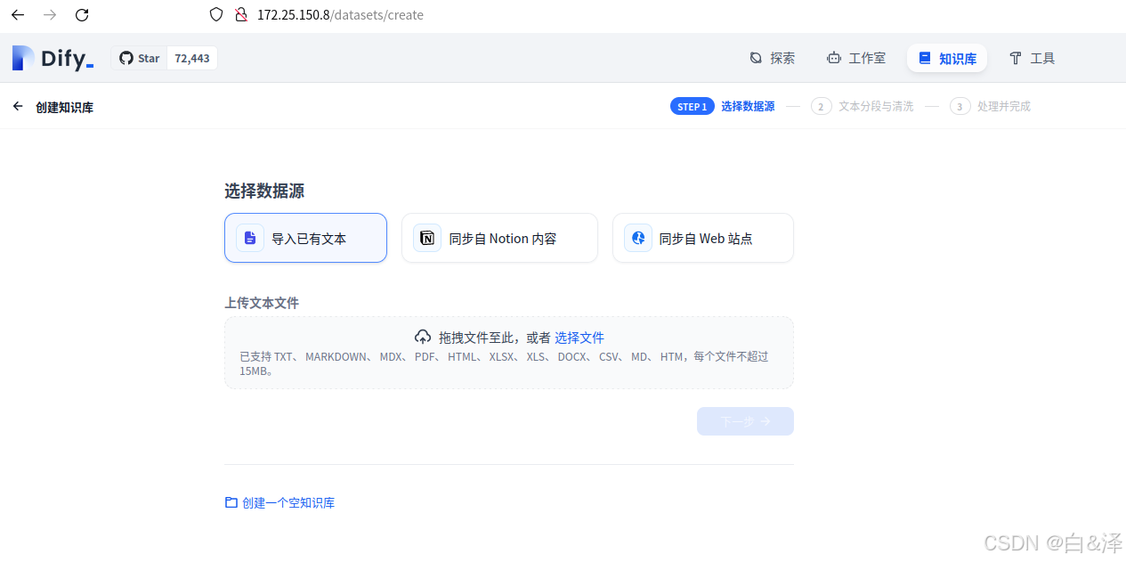This screenshot has height=562, width=1126.
Task: Click the GitHub Star icon
Action: [126, 58]
